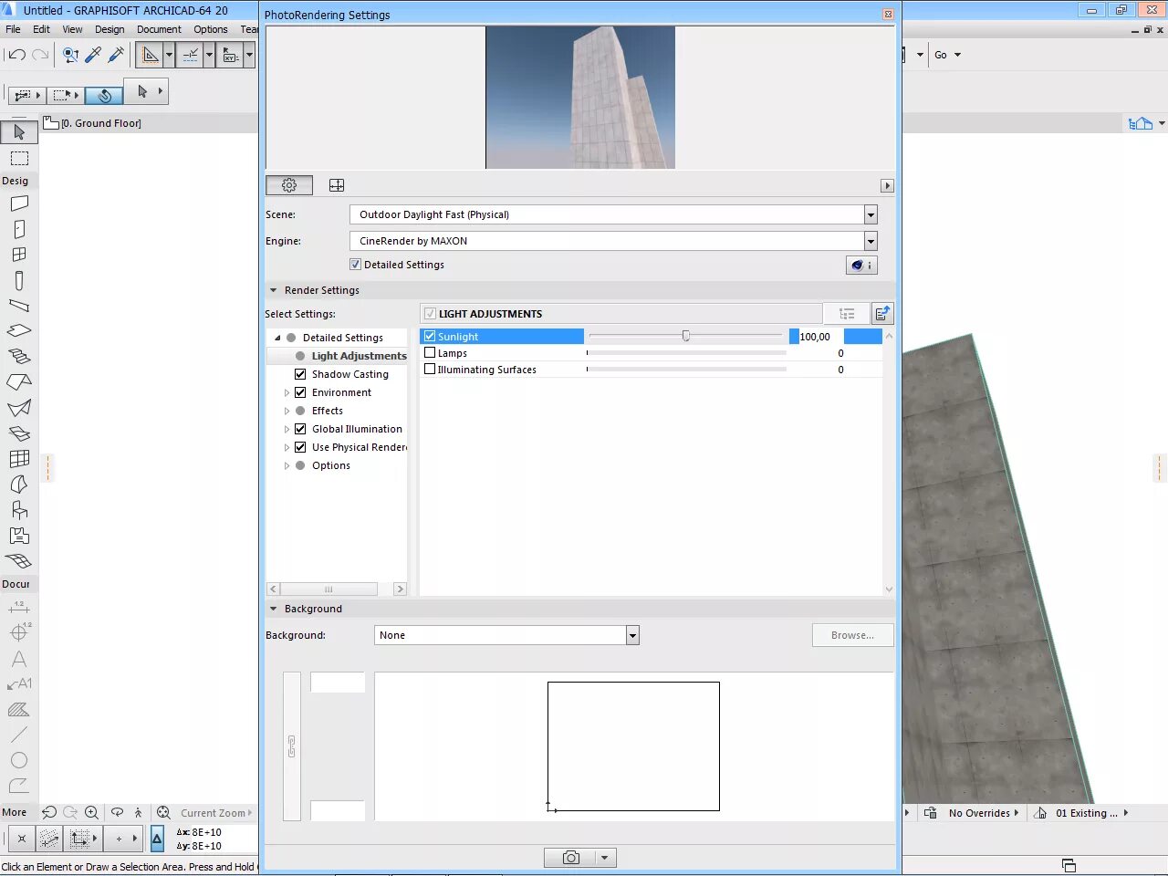Open the size grid tab in PhotoRendering
The width and height of the screenshot is (1168, 876).
pos(337,185)
